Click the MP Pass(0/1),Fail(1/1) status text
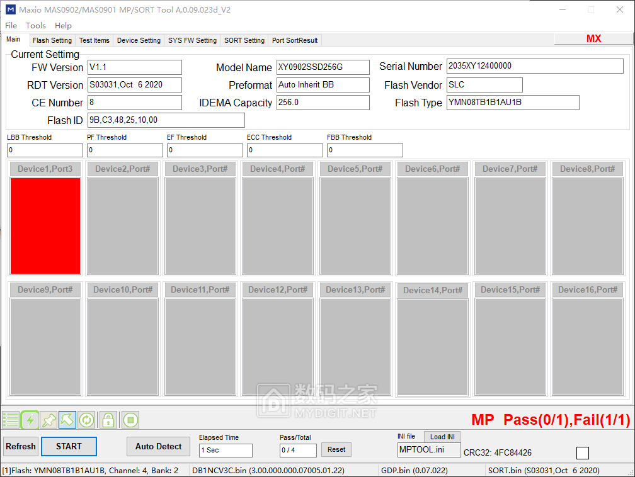 [551, 420]
